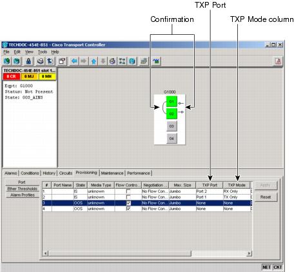Open Max Size Jumbo cell of row 2

(x=182, y=197)
